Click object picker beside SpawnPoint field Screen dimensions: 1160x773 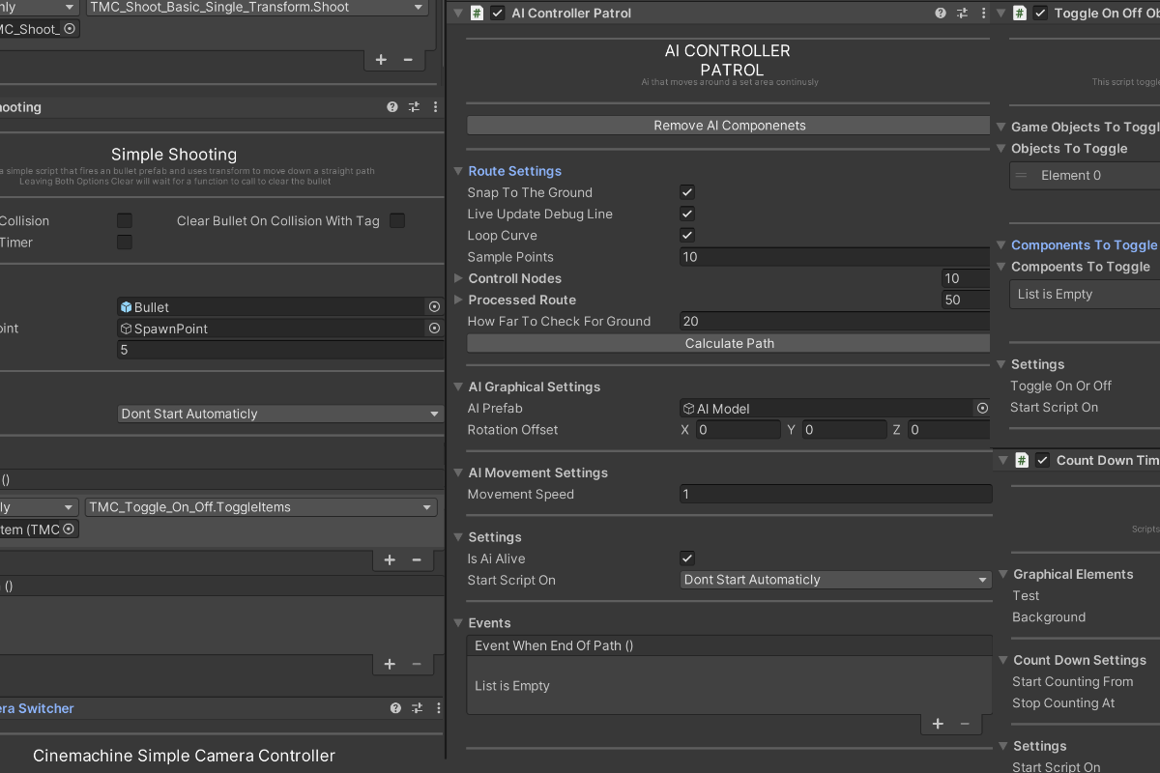click(434, 329)
